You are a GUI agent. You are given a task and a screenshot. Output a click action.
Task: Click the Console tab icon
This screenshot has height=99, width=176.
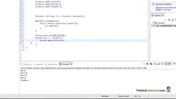coord(60,64)
